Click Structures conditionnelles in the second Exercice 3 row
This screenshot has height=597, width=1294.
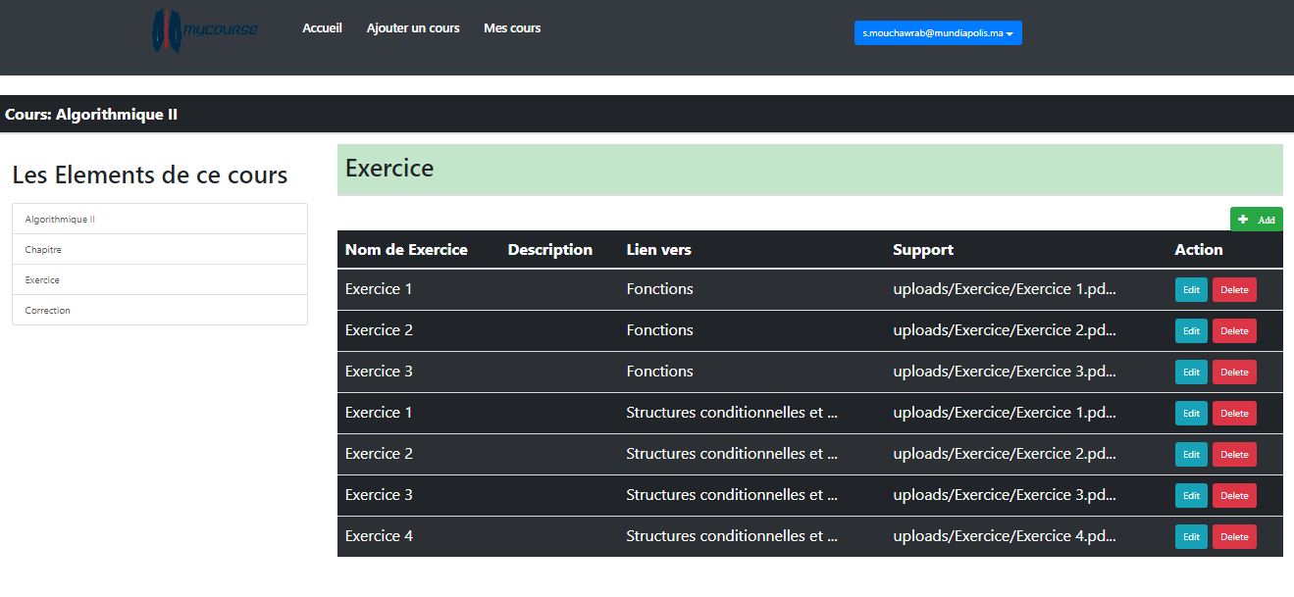tap(732, 495)
